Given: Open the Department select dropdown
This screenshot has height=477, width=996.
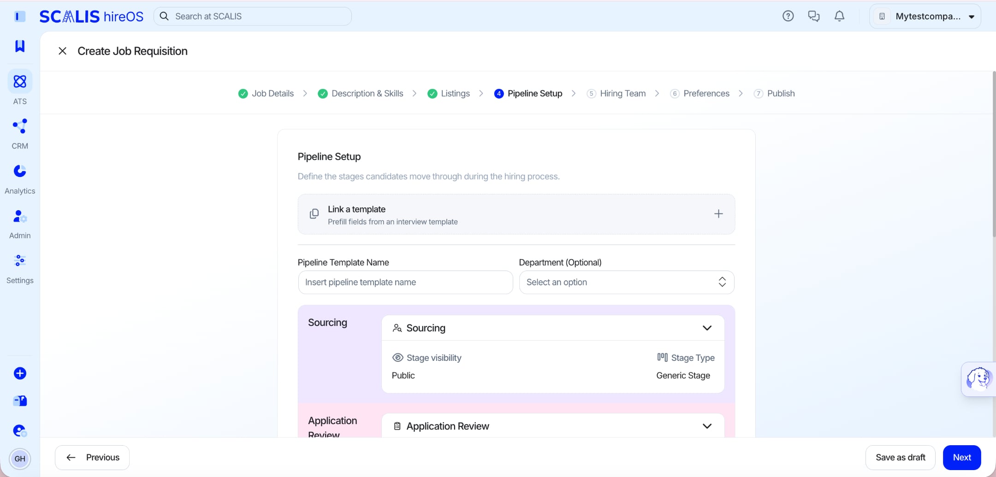Looking at the screenshot, I should [627, 282].
